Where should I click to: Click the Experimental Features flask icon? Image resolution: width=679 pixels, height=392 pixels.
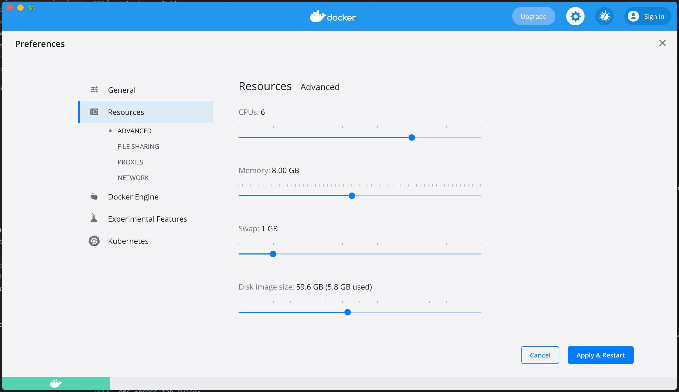[x=94, y=218]
